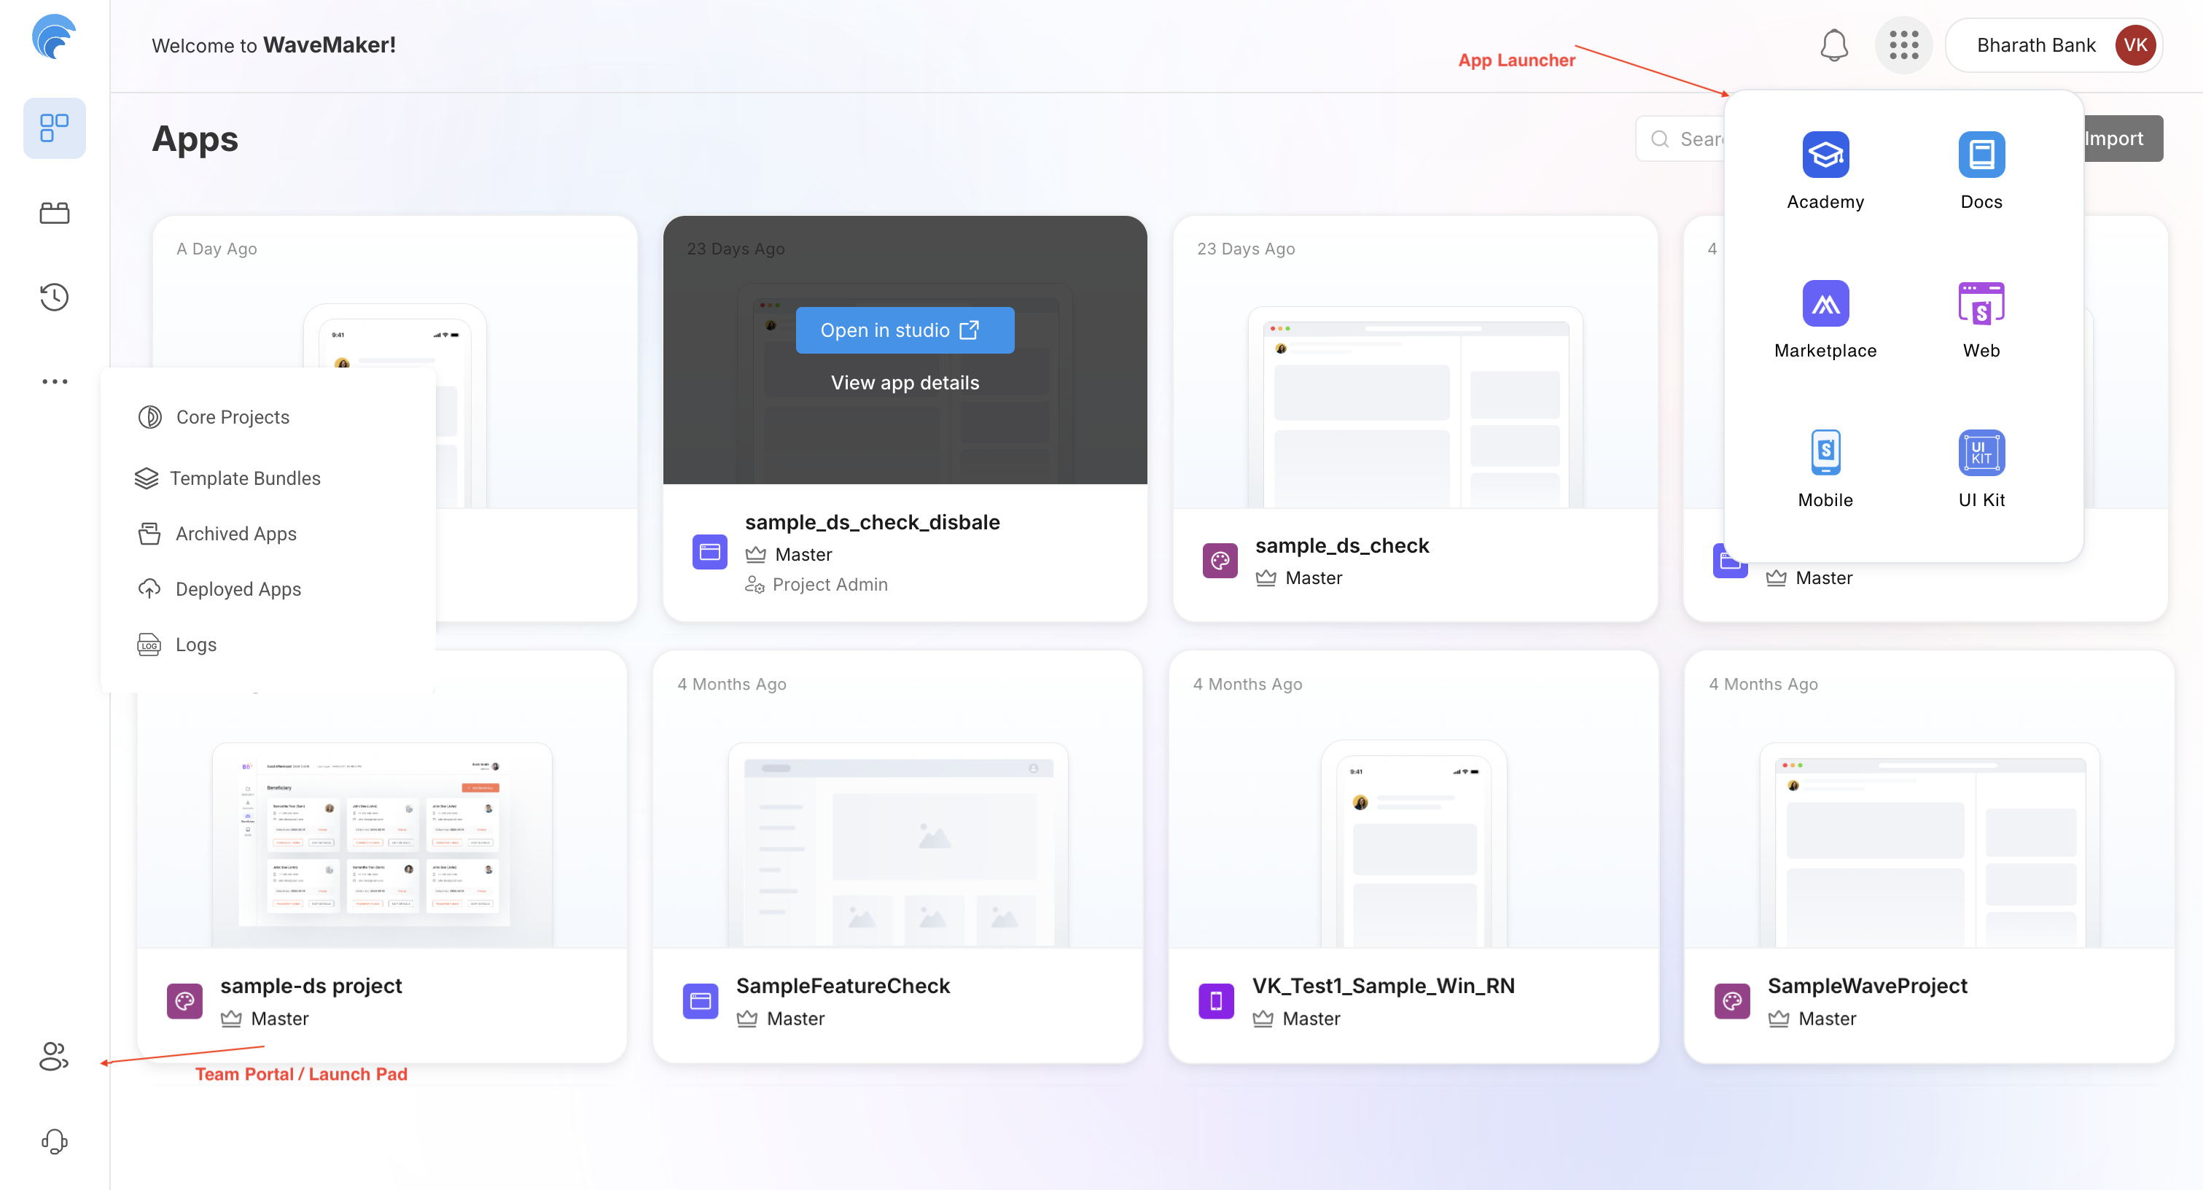Image resolution: width=2203 pixels, height=1190 pixels.
Task: Open the SampleFeatureCheck app thumbnail
Action: point(897,843)
